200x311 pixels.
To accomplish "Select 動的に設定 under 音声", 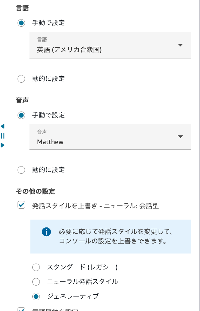I will tap(21, 170).
